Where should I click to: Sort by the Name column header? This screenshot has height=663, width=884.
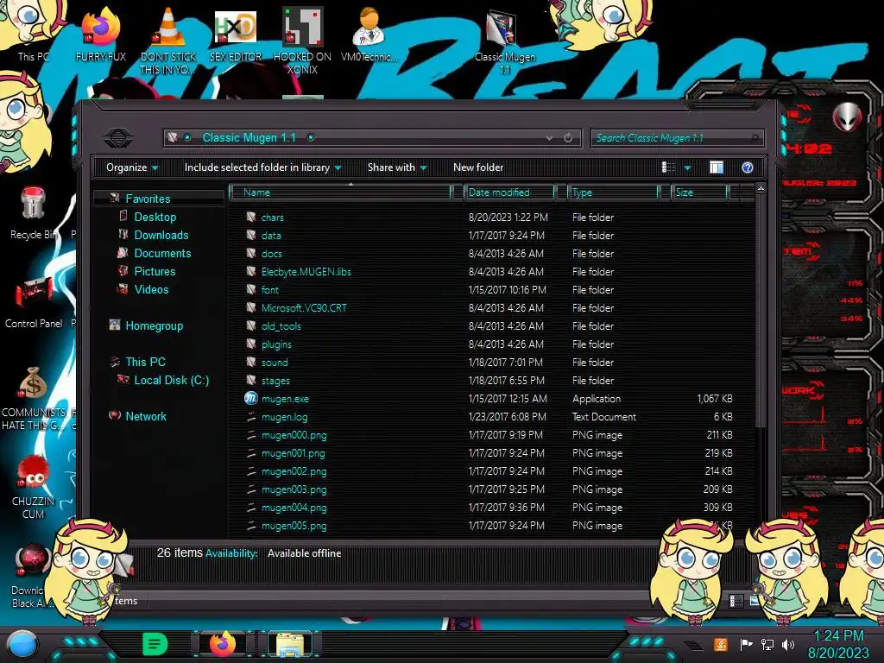point(341,193)
